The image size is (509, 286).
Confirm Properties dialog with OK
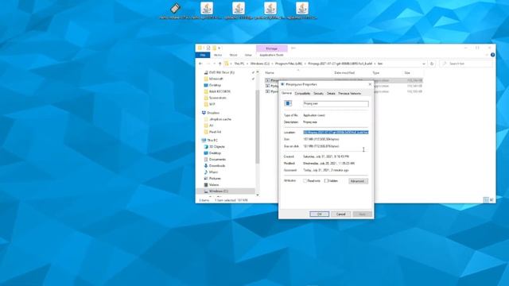[x=320, y=214]
